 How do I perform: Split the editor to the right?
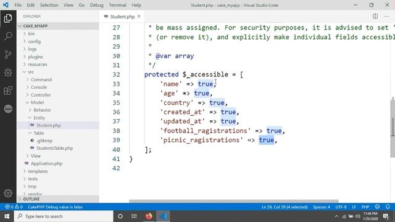[375, 17]
